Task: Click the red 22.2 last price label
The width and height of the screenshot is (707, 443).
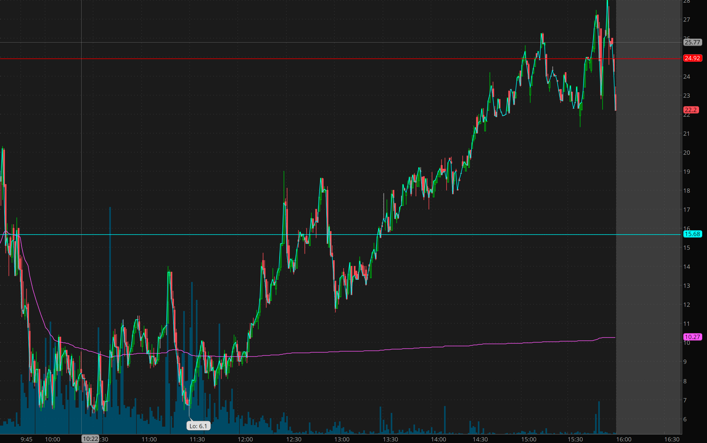Action: 691,110
